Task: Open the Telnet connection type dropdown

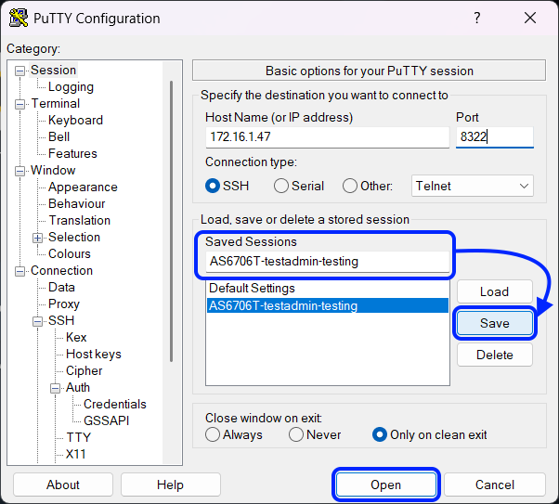Action: pos(473,186)
